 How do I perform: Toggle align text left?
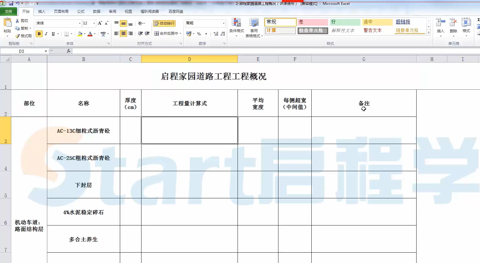coord(116,34)
